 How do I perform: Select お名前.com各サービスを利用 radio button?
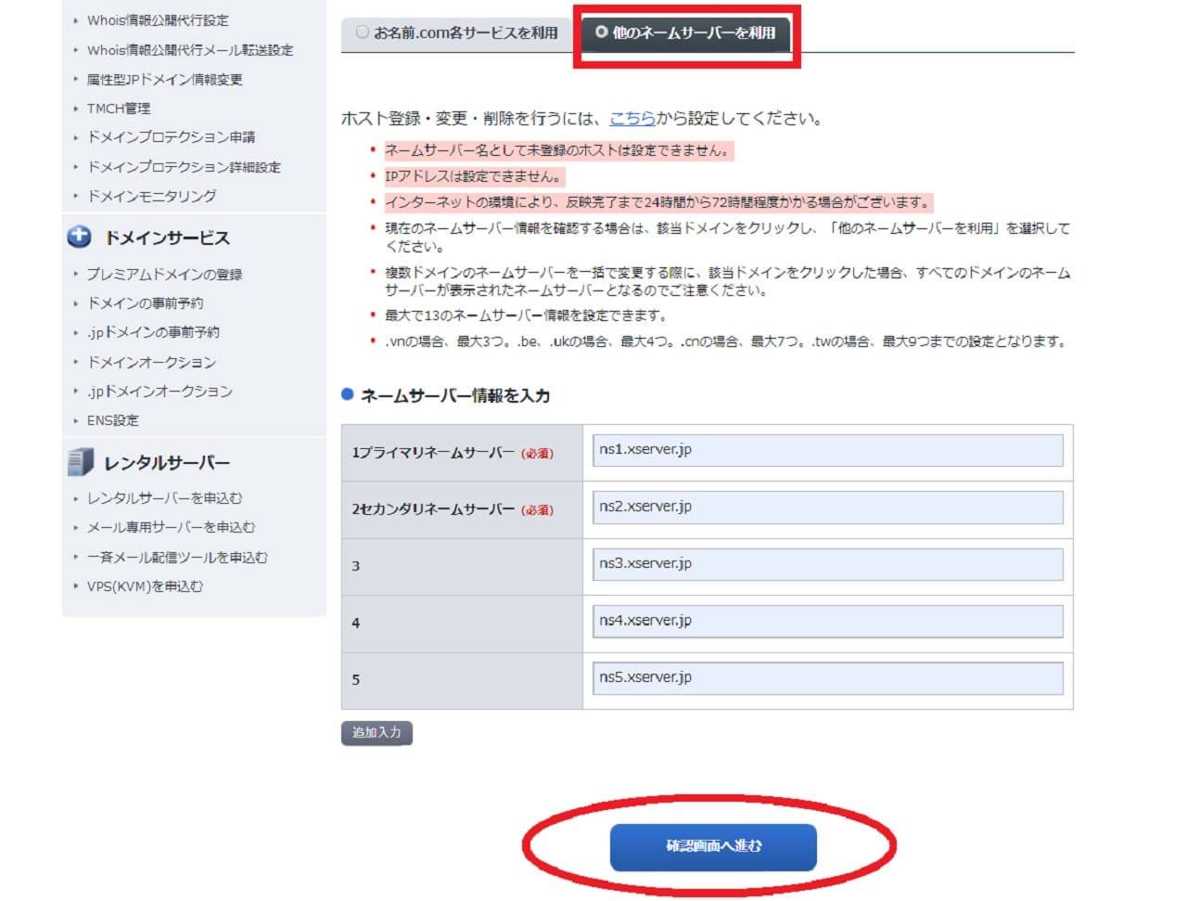coord(363,32)
